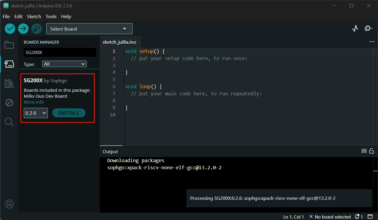Click the setup code comment line
The height and width of the screenshot is (220, 378).
pos(189,58)
